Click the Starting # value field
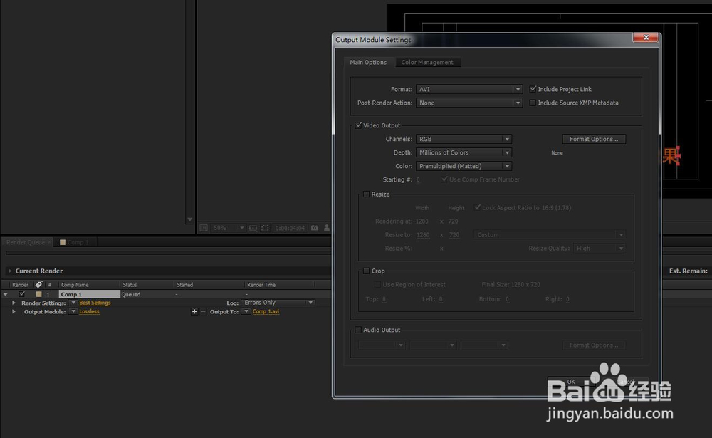The height and width of the screenshot is (438, 712). [x=418, y=180]
